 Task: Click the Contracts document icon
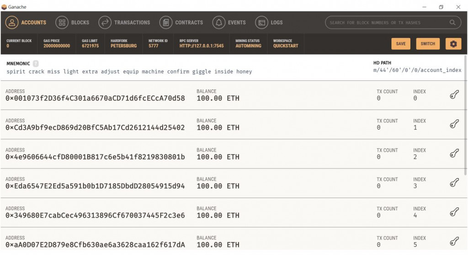[x=165, y=23]
